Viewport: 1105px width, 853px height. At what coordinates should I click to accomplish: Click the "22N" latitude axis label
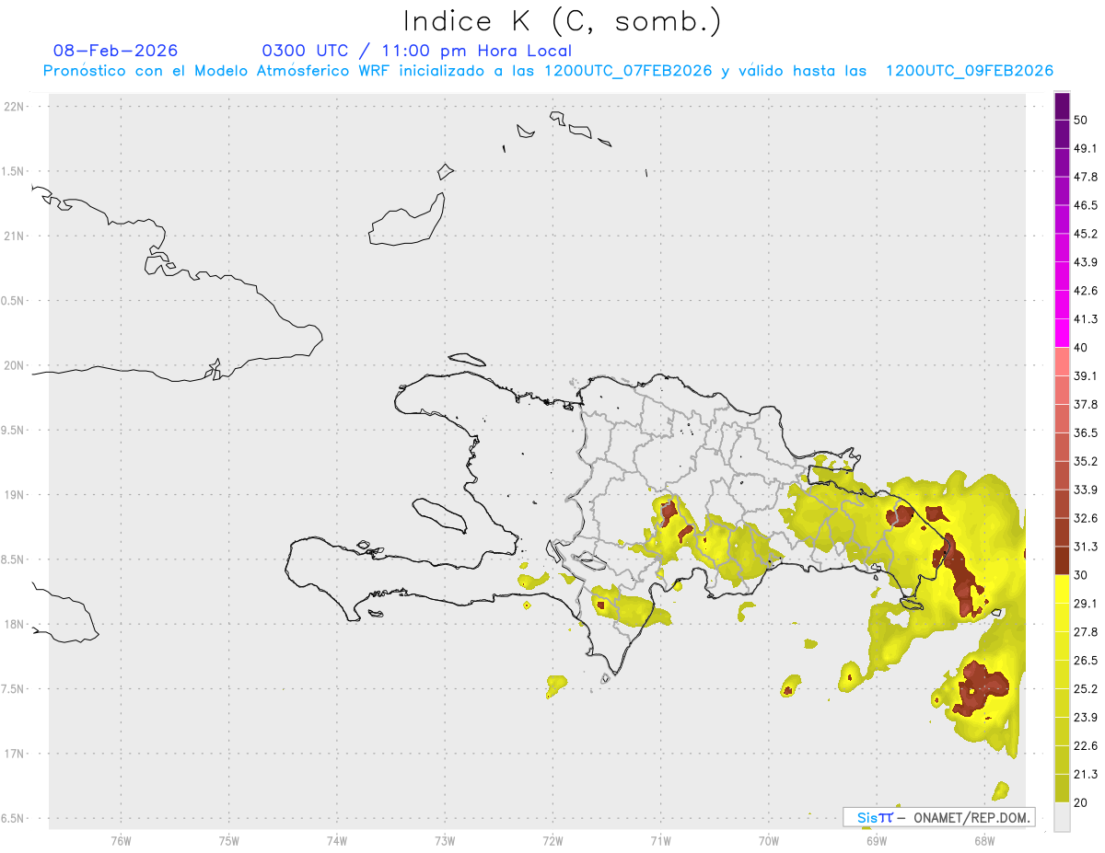[15, 106]
